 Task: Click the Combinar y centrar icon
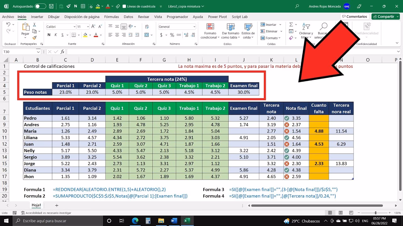point(147,35)
